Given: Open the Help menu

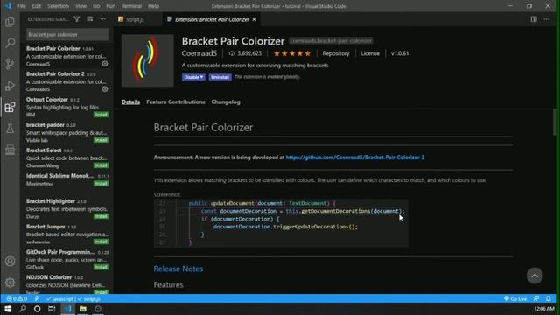Looking at the screenshot, I should (154, 6).
